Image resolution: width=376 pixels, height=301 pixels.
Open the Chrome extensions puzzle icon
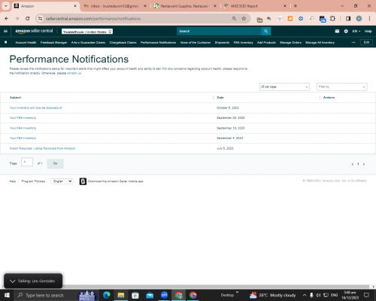(x=332, y=19)
